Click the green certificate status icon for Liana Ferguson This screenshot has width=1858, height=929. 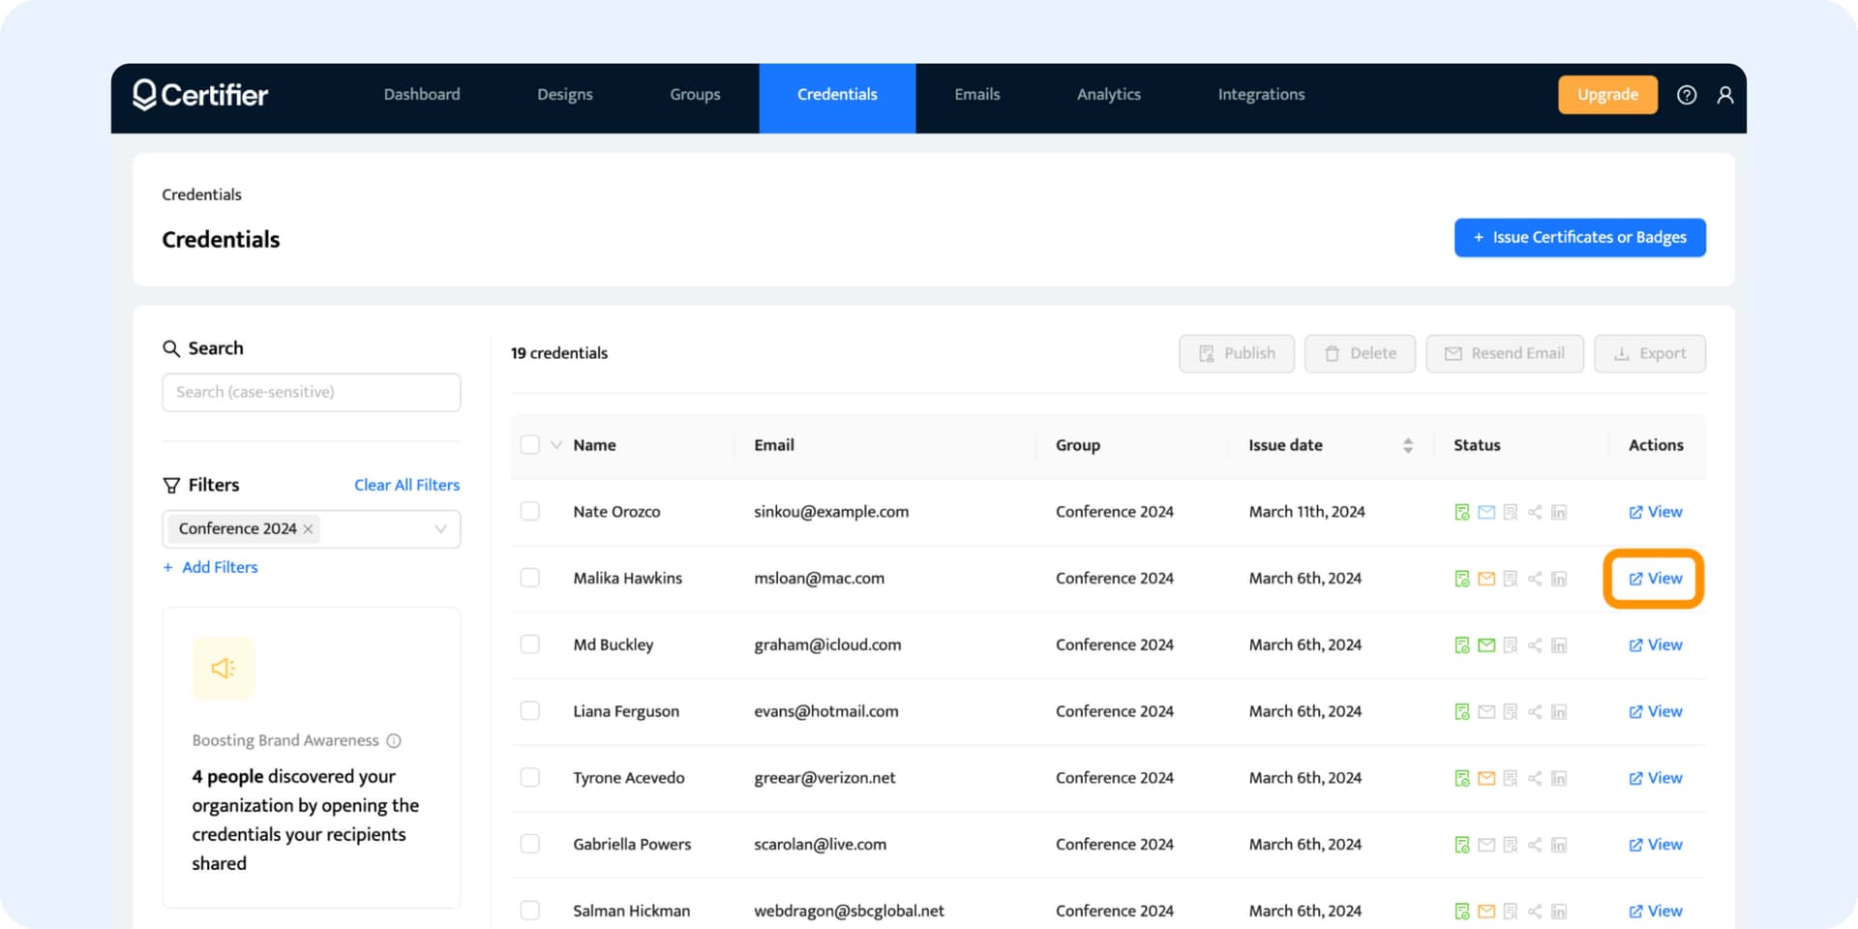(x=1461, y=710)
